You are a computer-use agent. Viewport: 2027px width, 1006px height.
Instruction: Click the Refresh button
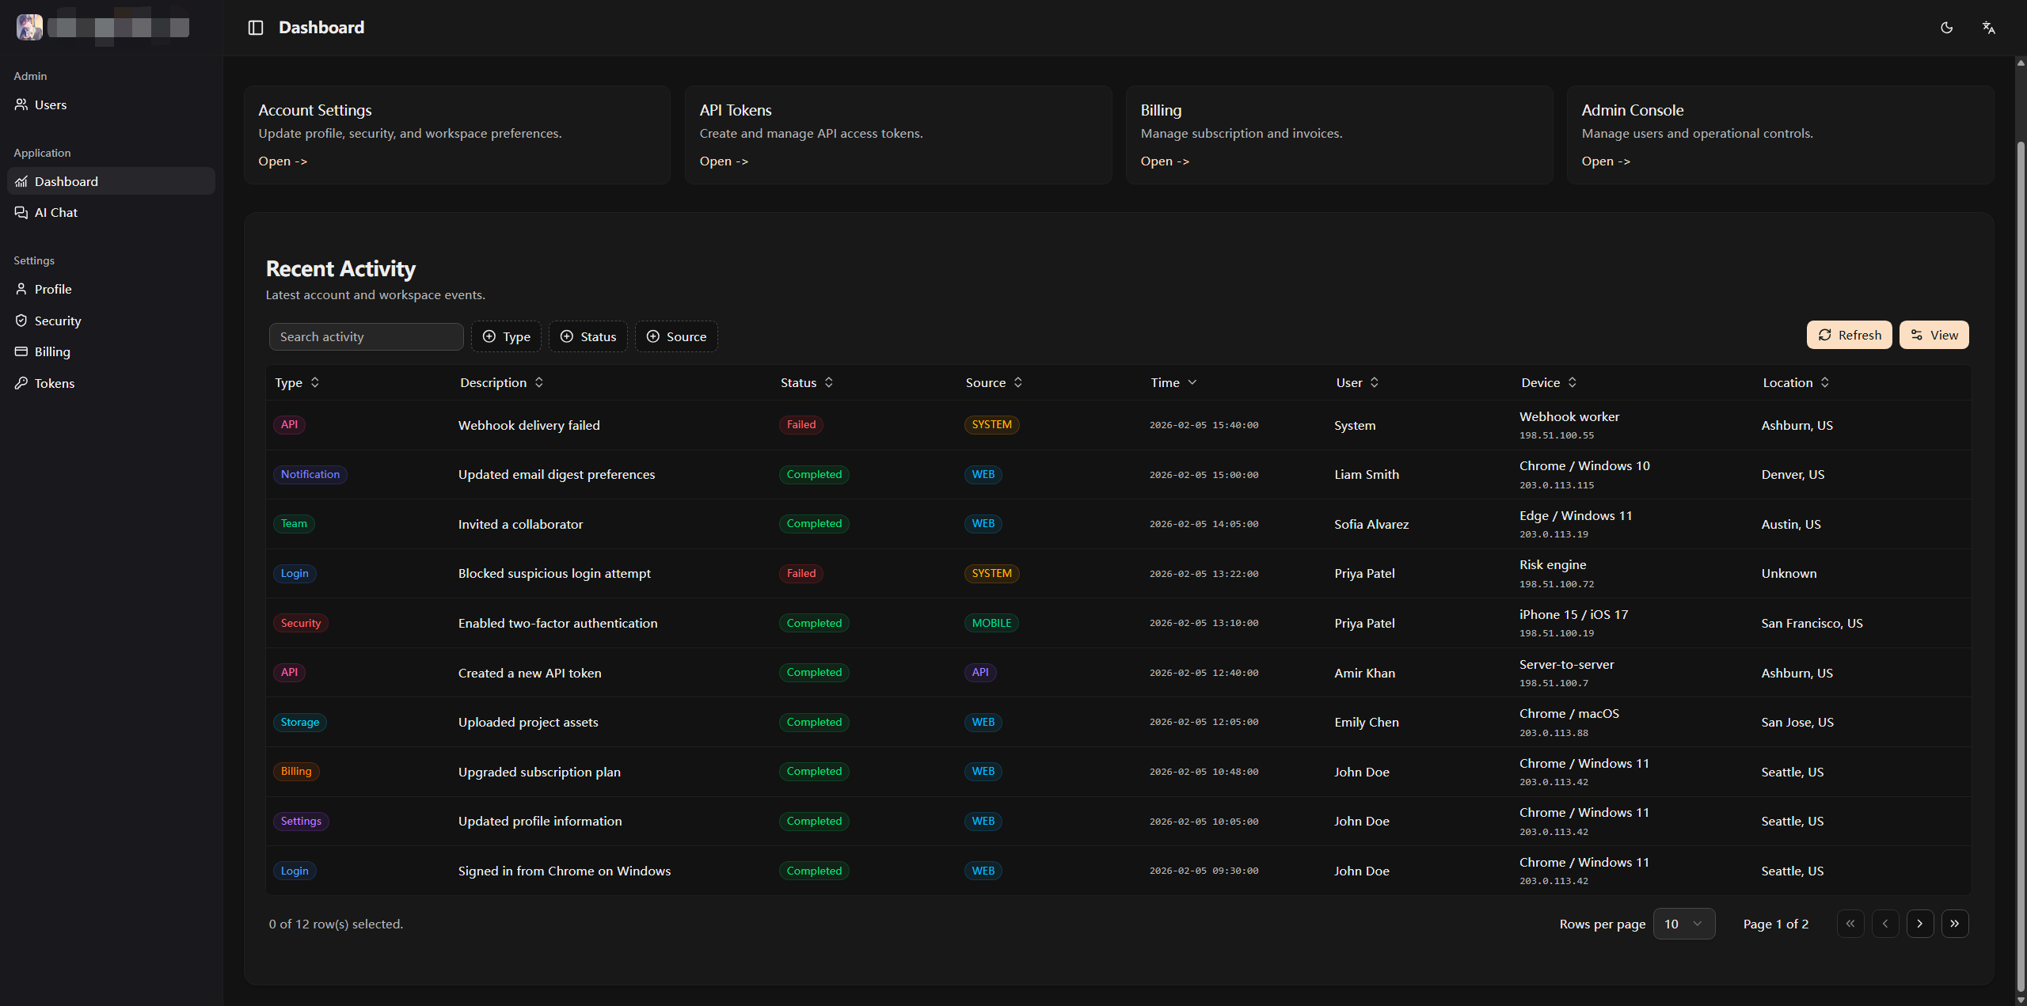pos(1849,335)
